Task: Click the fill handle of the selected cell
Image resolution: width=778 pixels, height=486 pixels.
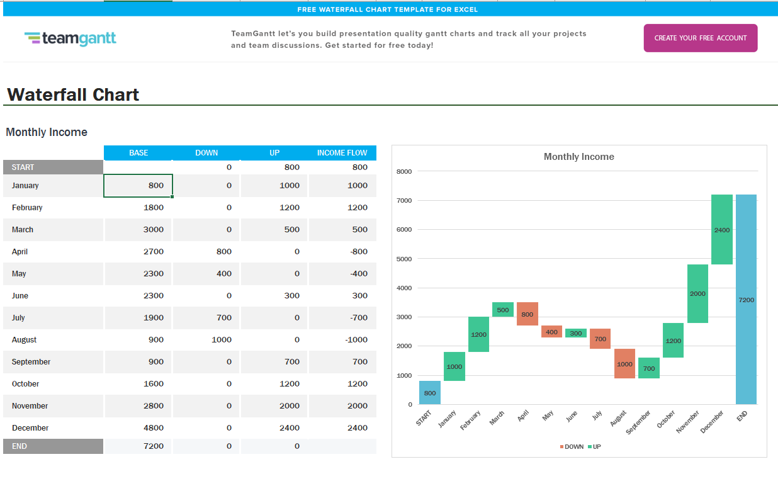Action: (x=172, y=197)
